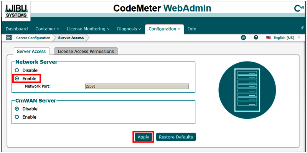The height and width of the screenshot is (153, 307).
Task: Select Enable under Network Server
Action: (x=26, y=78)
